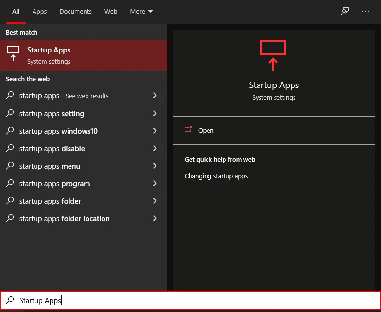The image size is (381, 312).
Task: Select the startup apps menu suggestion
Action: point(50,166)
